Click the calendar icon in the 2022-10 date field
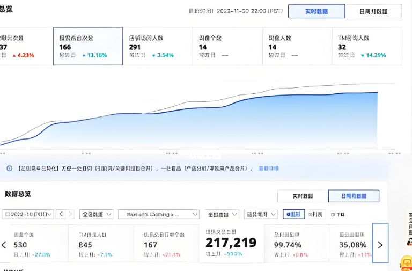412x271 pixels. pyautogui.click(x=8, y=214)
